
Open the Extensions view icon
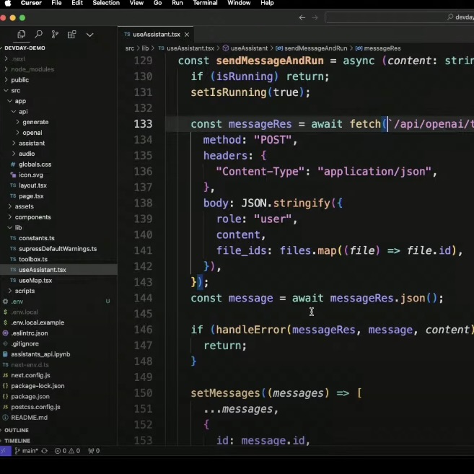pyautogui.click(x=71, y=34)
